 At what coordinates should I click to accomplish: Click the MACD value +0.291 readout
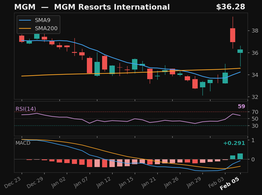(x=234, y=143)
